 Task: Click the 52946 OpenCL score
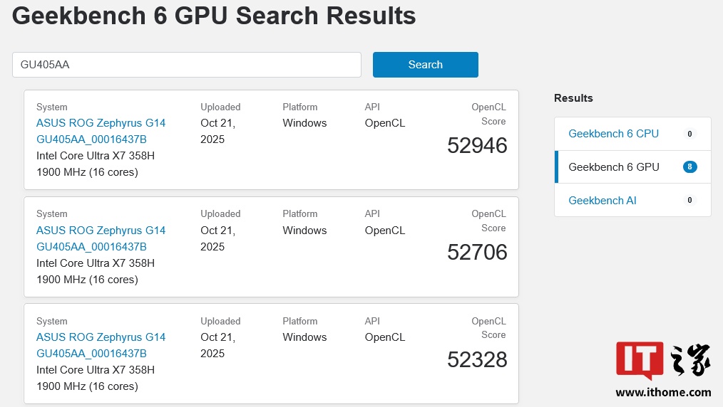[477, 146]
